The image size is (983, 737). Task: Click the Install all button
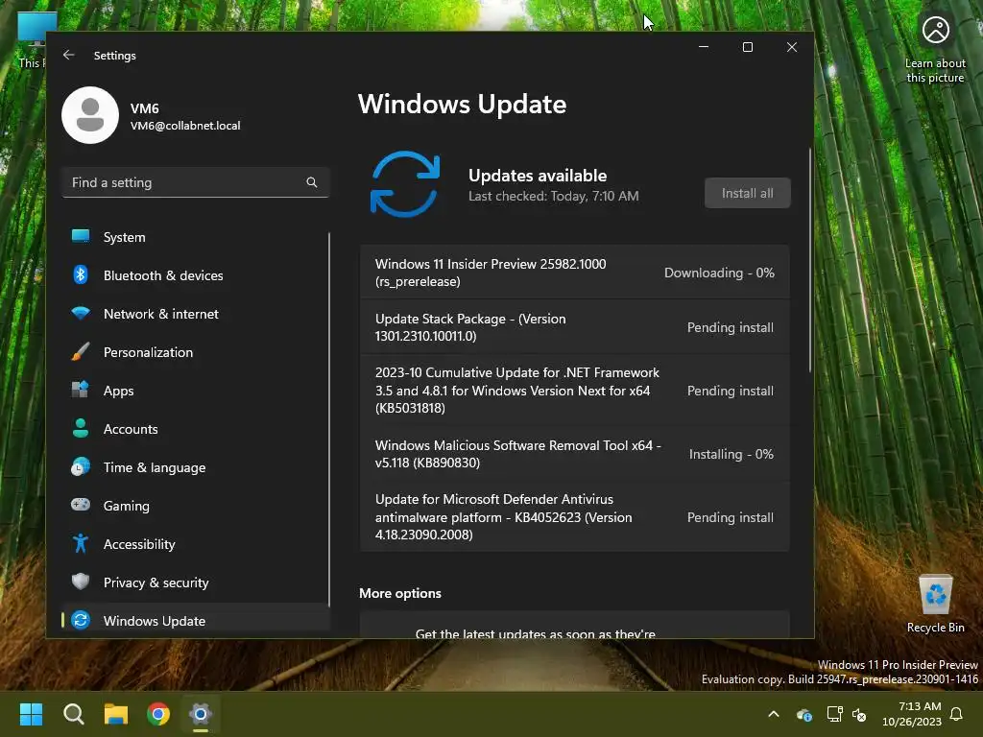747,193
